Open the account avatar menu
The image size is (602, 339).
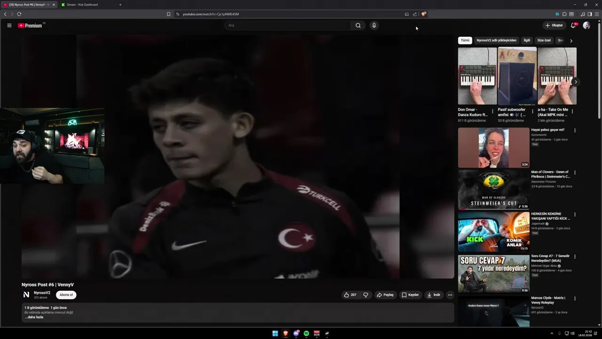pos(586,25)
